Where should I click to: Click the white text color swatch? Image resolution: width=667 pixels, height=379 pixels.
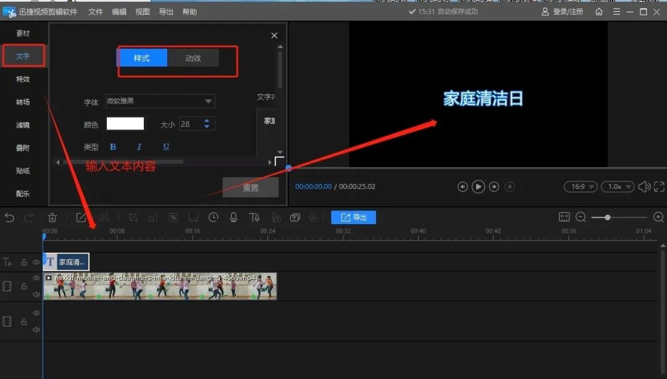tap(125, 124)
